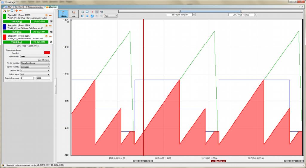Screen dimensions: 306x168
Task: Open the Typ wartości dropdown
Action: [x=35, y=57]
